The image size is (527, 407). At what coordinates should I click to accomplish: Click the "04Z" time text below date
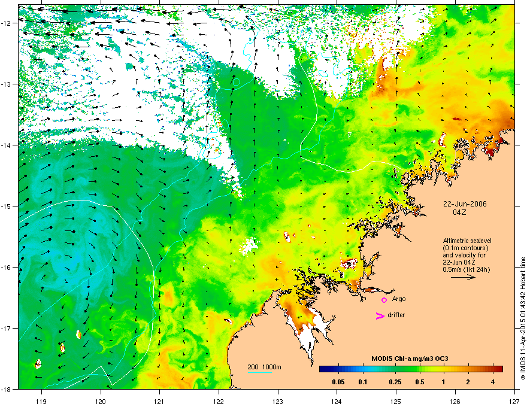[459, 212]
